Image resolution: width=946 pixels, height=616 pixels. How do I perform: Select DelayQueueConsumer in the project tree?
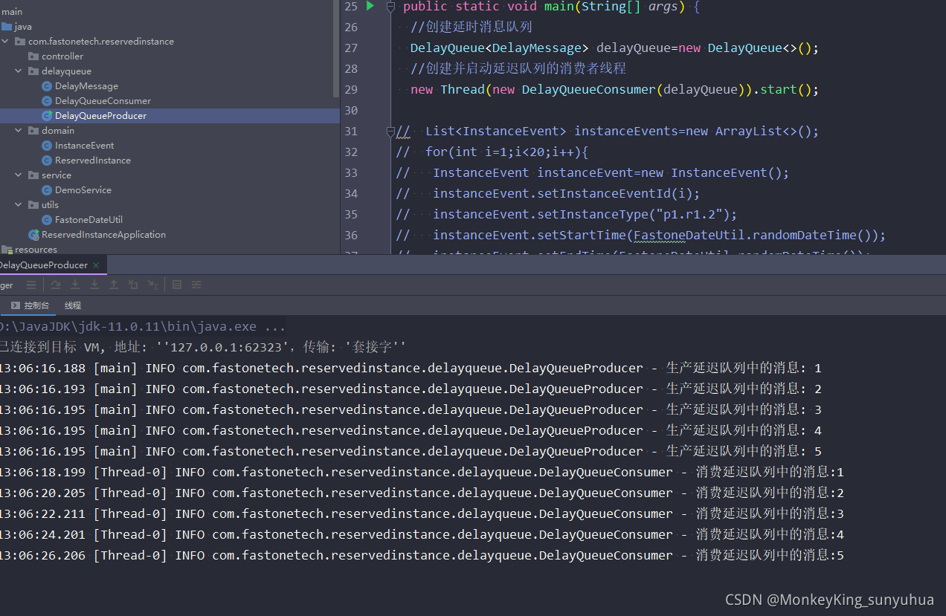[x=103, y=101]
